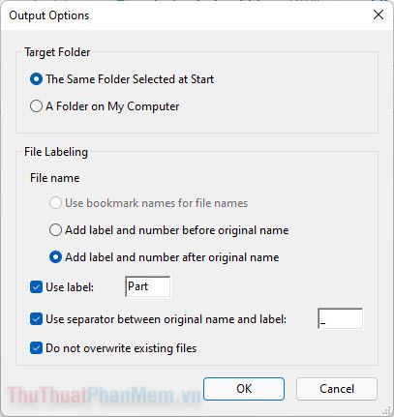Disable Do not overwrite existing files
Screen dimensions: 394x417
36,348
